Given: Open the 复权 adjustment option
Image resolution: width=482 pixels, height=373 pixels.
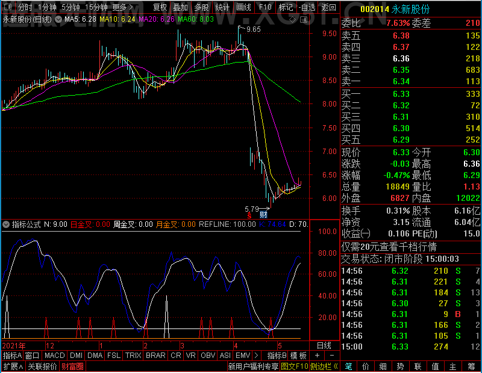Looking at the screenshot, I should click(160, 7).
